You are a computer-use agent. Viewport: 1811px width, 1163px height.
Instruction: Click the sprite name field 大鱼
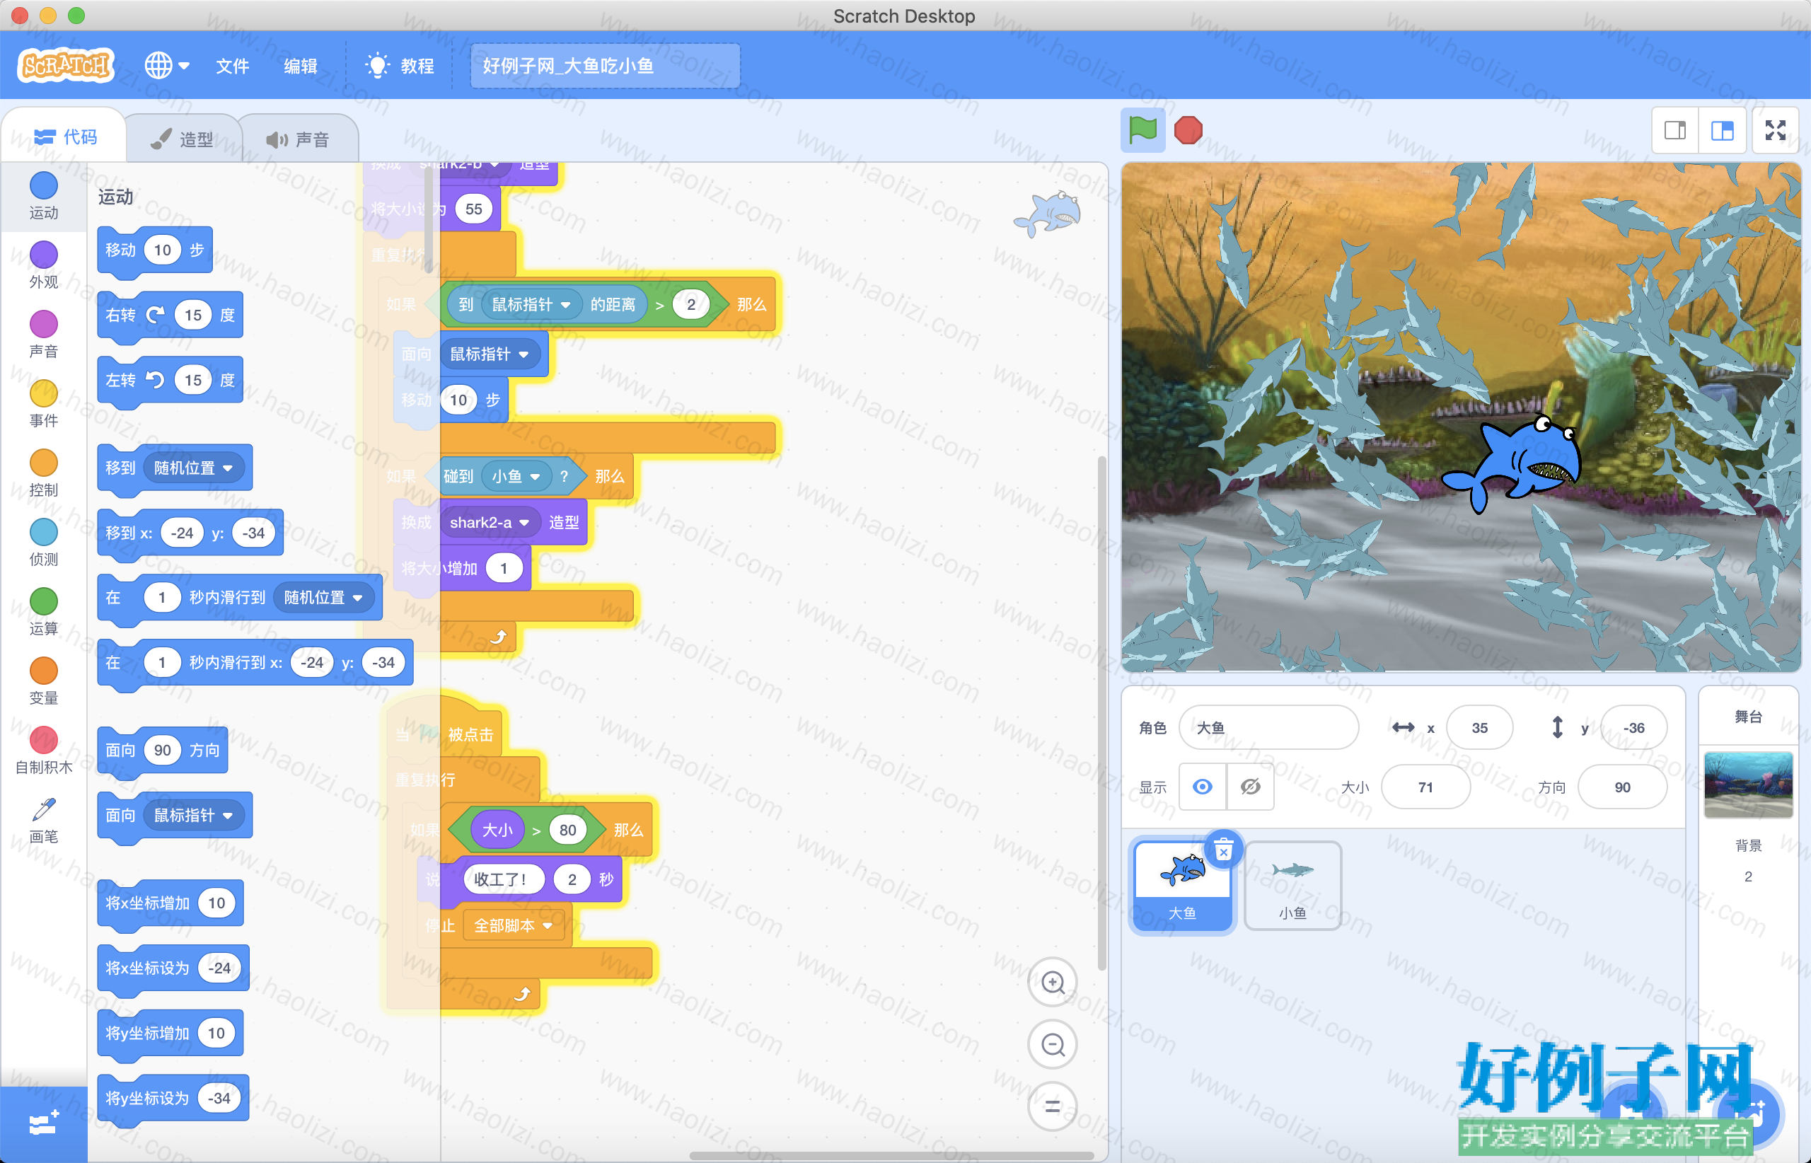(1268, 727)
